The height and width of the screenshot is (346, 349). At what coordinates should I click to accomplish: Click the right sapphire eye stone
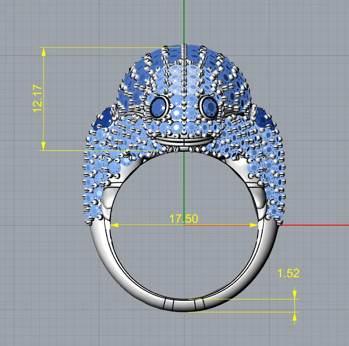pyautogui.click(x=209, y=107)
